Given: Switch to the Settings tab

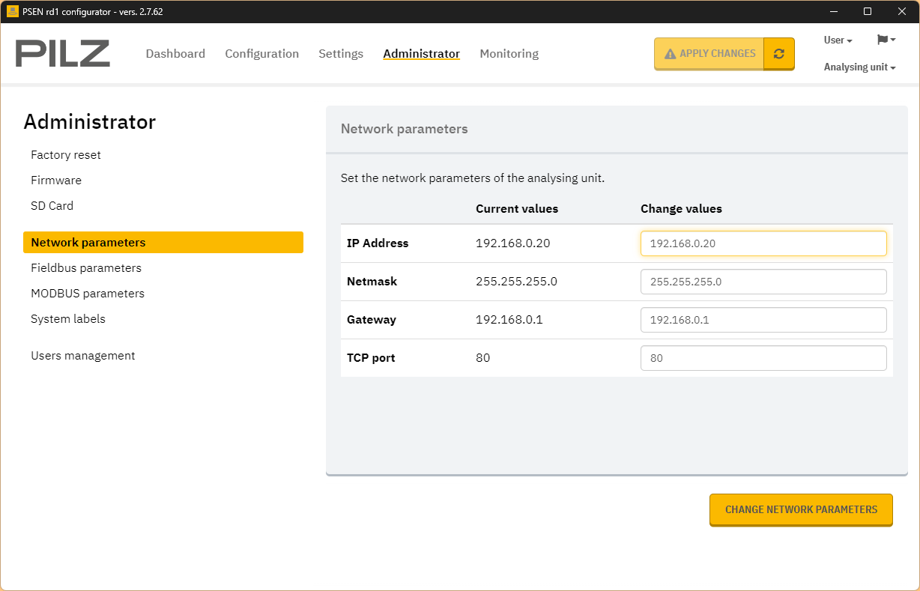Looking at the screenshot, I should click(x=341, y=54).
